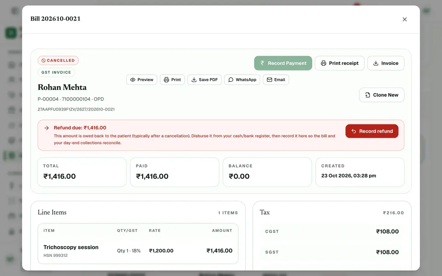Screen dimensions: 442x276
Task: Click the Clone New button
Action: click(x=382, y=95)
